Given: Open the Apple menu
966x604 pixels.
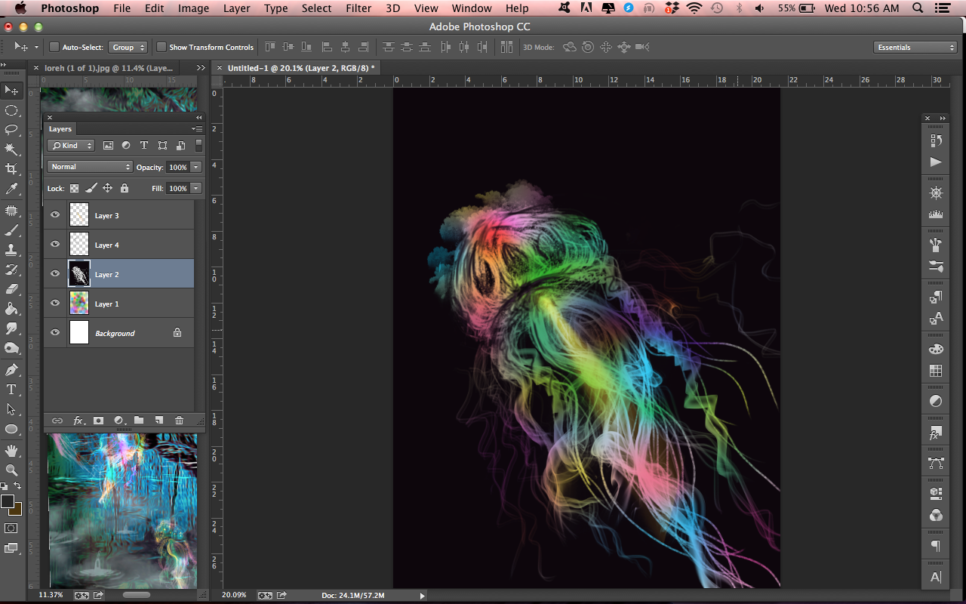Looking at the screenshot, I should (x=20, y=8).
